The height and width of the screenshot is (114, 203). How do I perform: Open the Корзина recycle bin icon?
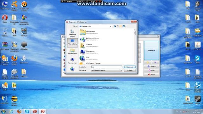click(5, 32)
